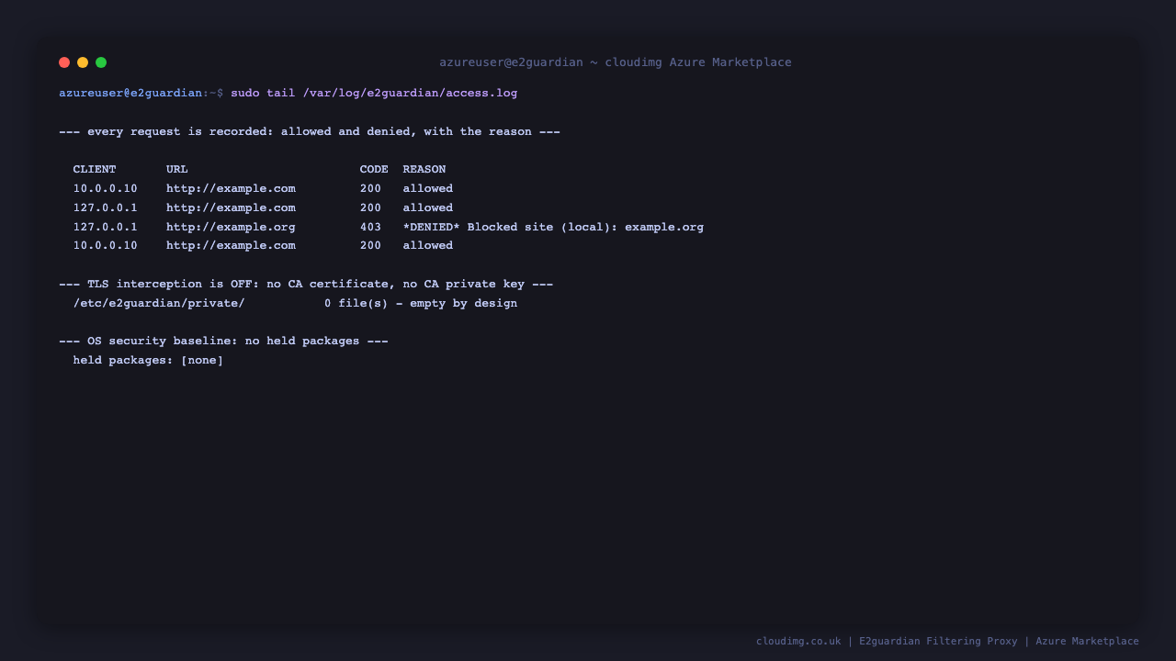The height and width of the screenshot is (661, 1176).
Task: Click 127.0.0.1 in the denied row
Action: (106, 227)
